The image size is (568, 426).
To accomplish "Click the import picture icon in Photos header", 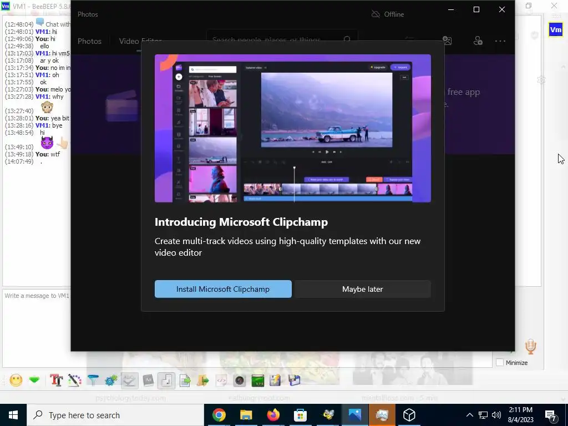I will point(447,40).
